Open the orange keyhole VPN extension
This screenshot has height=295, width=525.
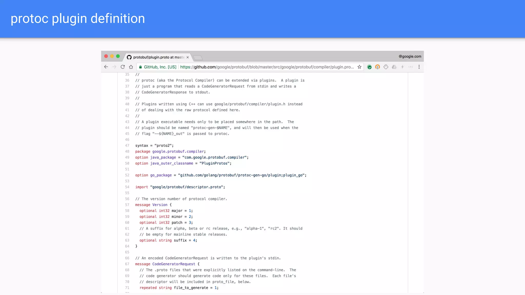click(x=378, y=67)
